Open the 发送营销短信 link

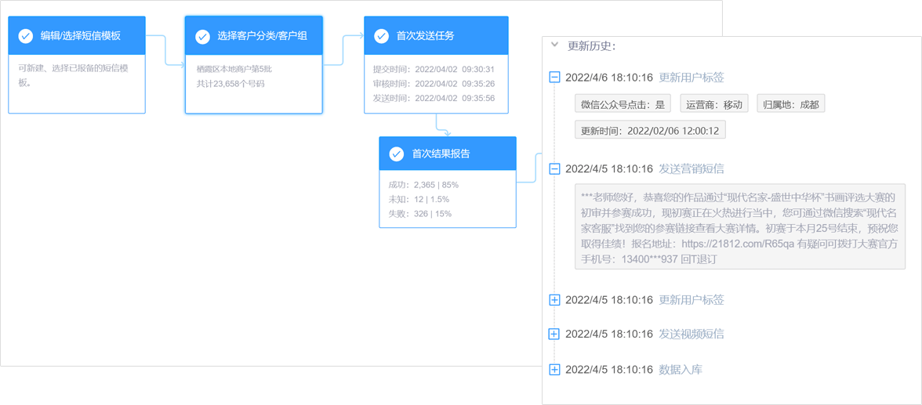coord(691,168)
